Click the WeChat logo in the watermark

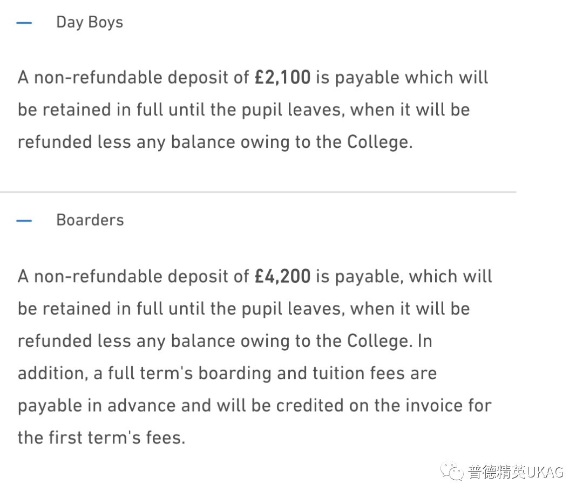(x=451, y=471)
